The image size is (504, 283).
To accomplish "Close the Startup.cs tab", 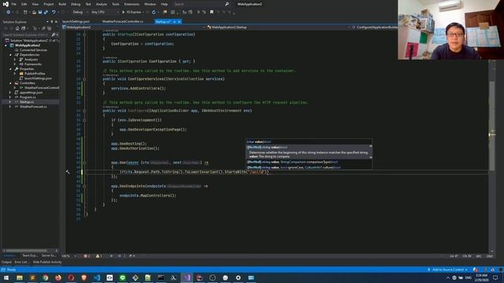I will (x=180, y=21).
